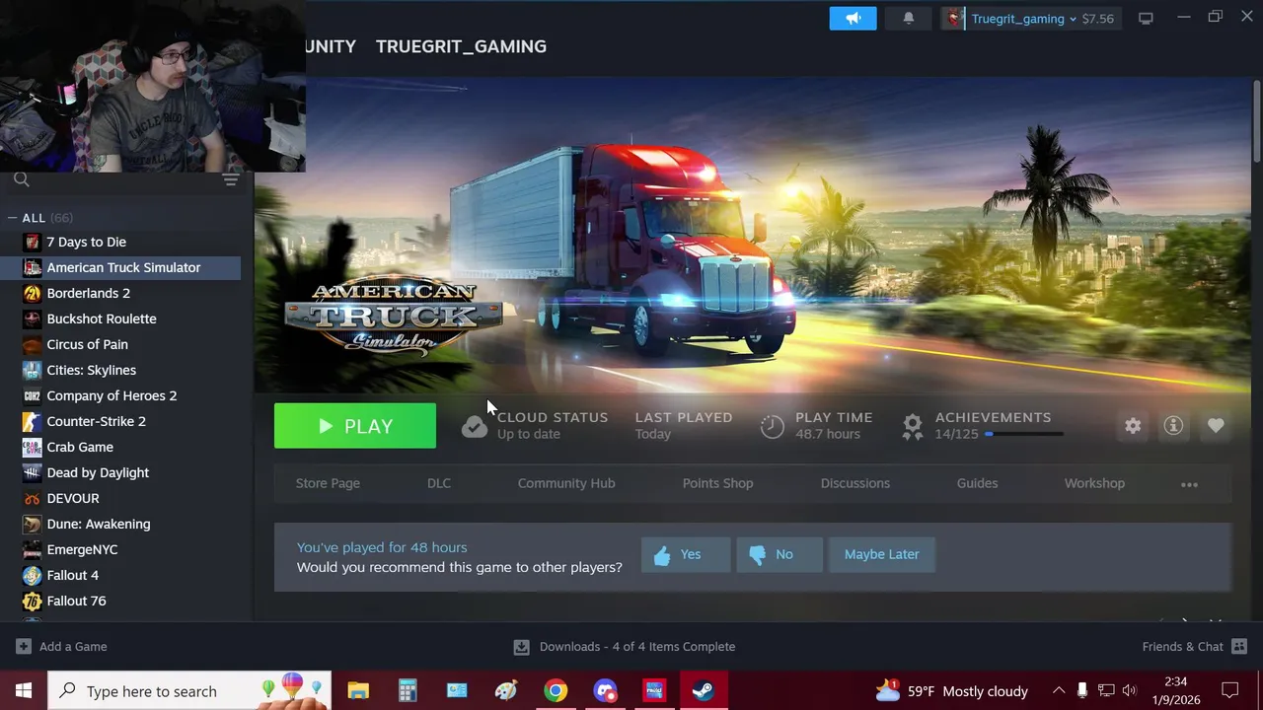Screen dimensions: 1263x710
Task: Recommend the game with Yes
Action: (686, 554)
